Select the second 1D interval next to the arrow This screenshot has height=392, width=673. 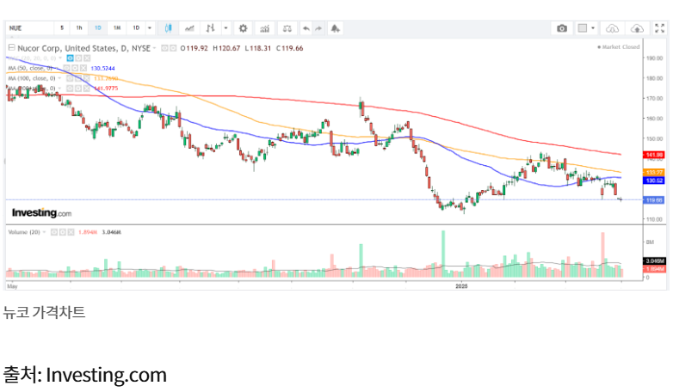click(136, 28)
